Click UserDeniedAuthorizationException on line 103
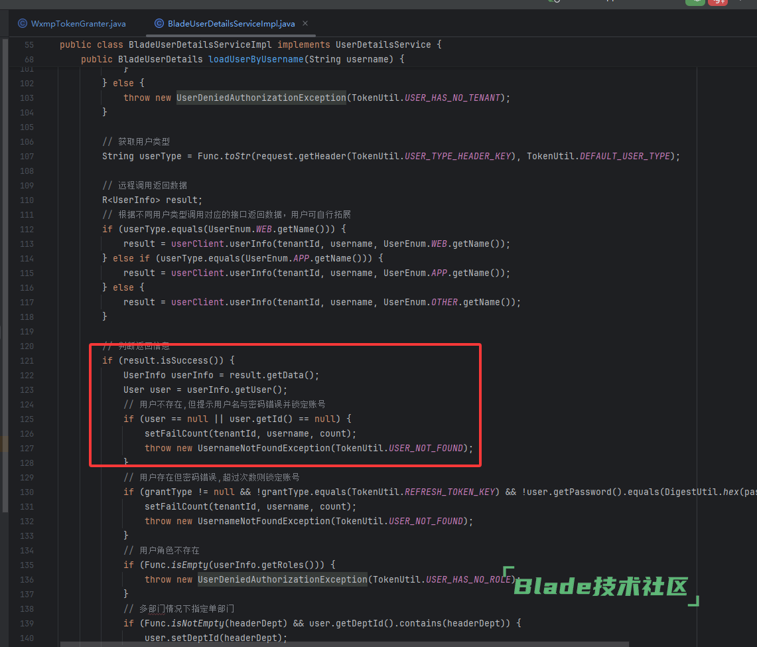Screen dimensions: 757x647 [261, 98]
